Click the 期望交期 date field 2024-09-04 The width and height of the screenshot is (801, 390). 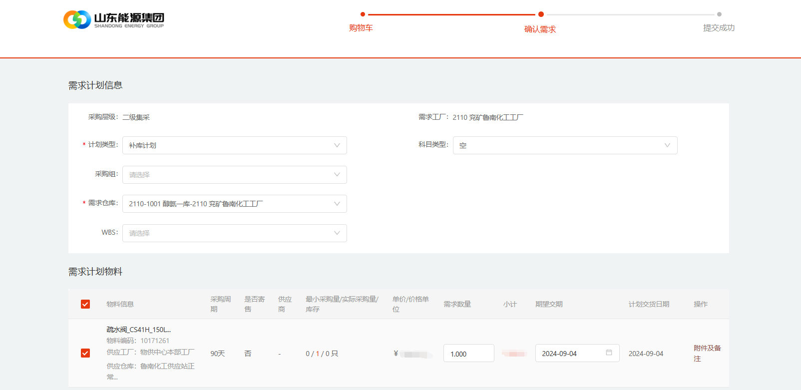point(569,354)
